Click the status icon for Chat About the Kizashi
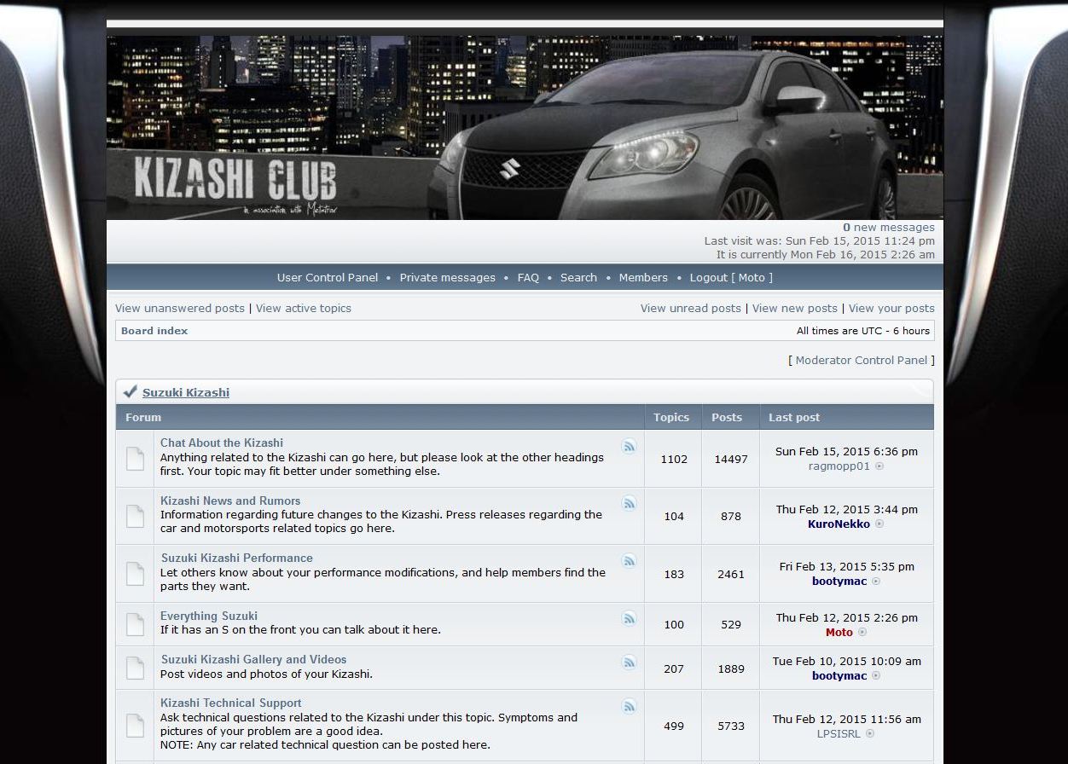 click(135, 459)
